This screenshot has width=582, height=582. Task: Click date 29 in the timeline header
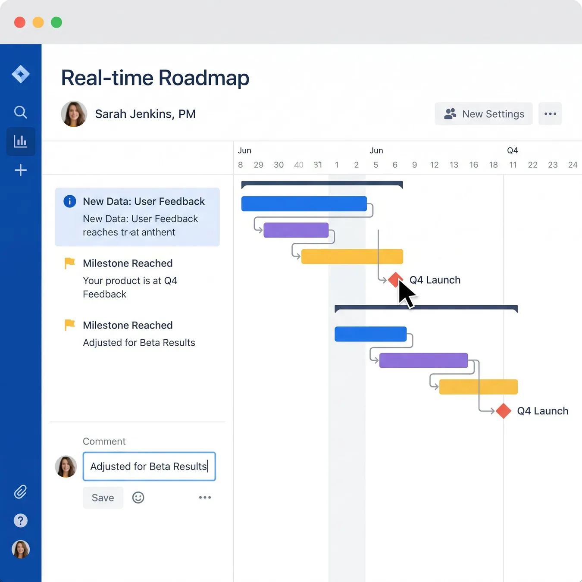tap(259, 165)
